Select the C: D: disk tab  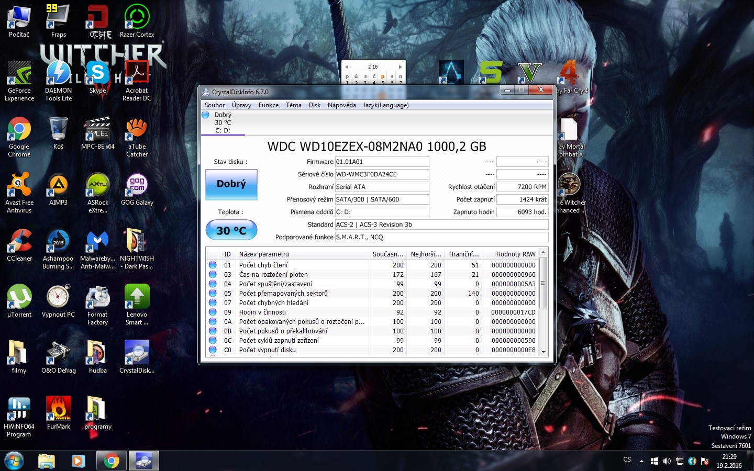point(223,123)
